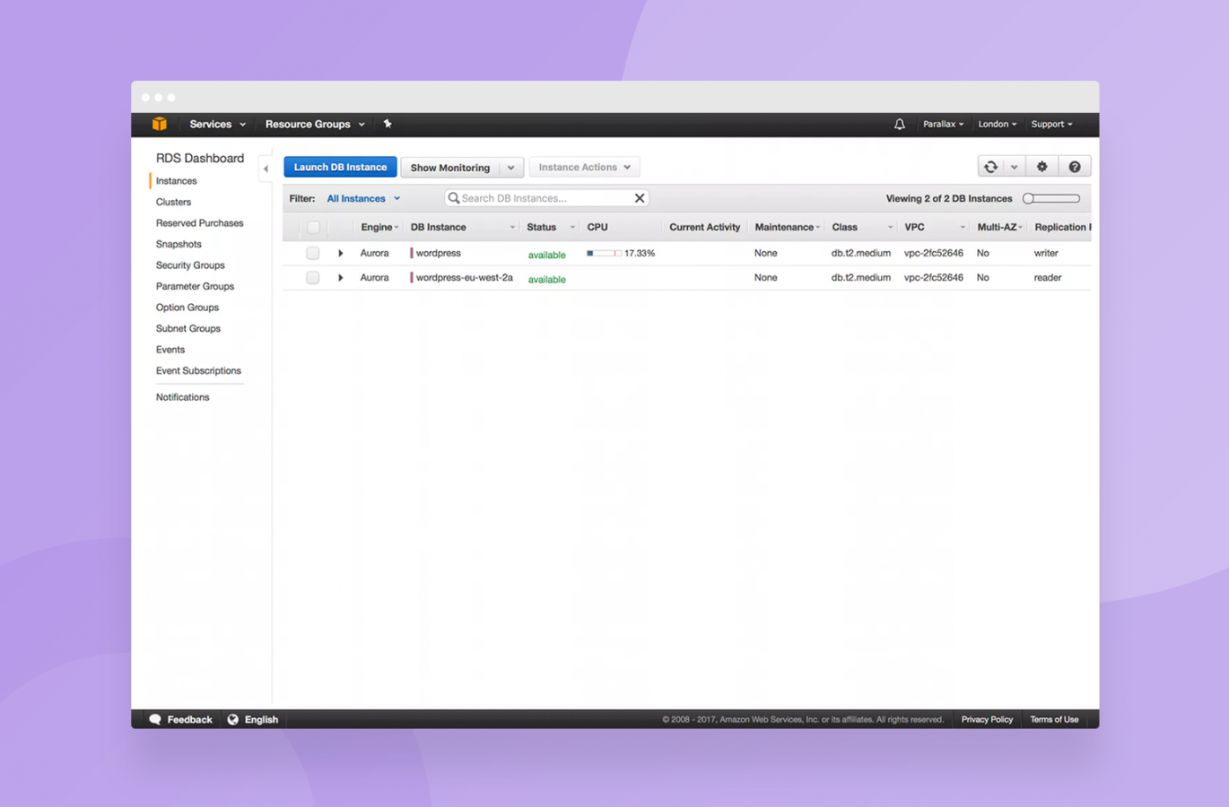Open the Privacy Policy link

(x=987, y=719)
